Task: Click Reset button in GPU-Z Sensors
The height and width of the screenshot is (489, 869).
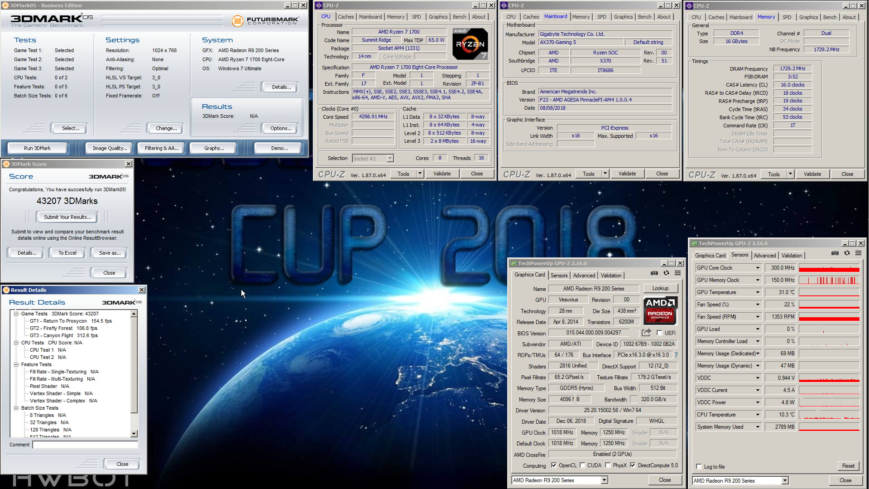Action: coord(848,466)
